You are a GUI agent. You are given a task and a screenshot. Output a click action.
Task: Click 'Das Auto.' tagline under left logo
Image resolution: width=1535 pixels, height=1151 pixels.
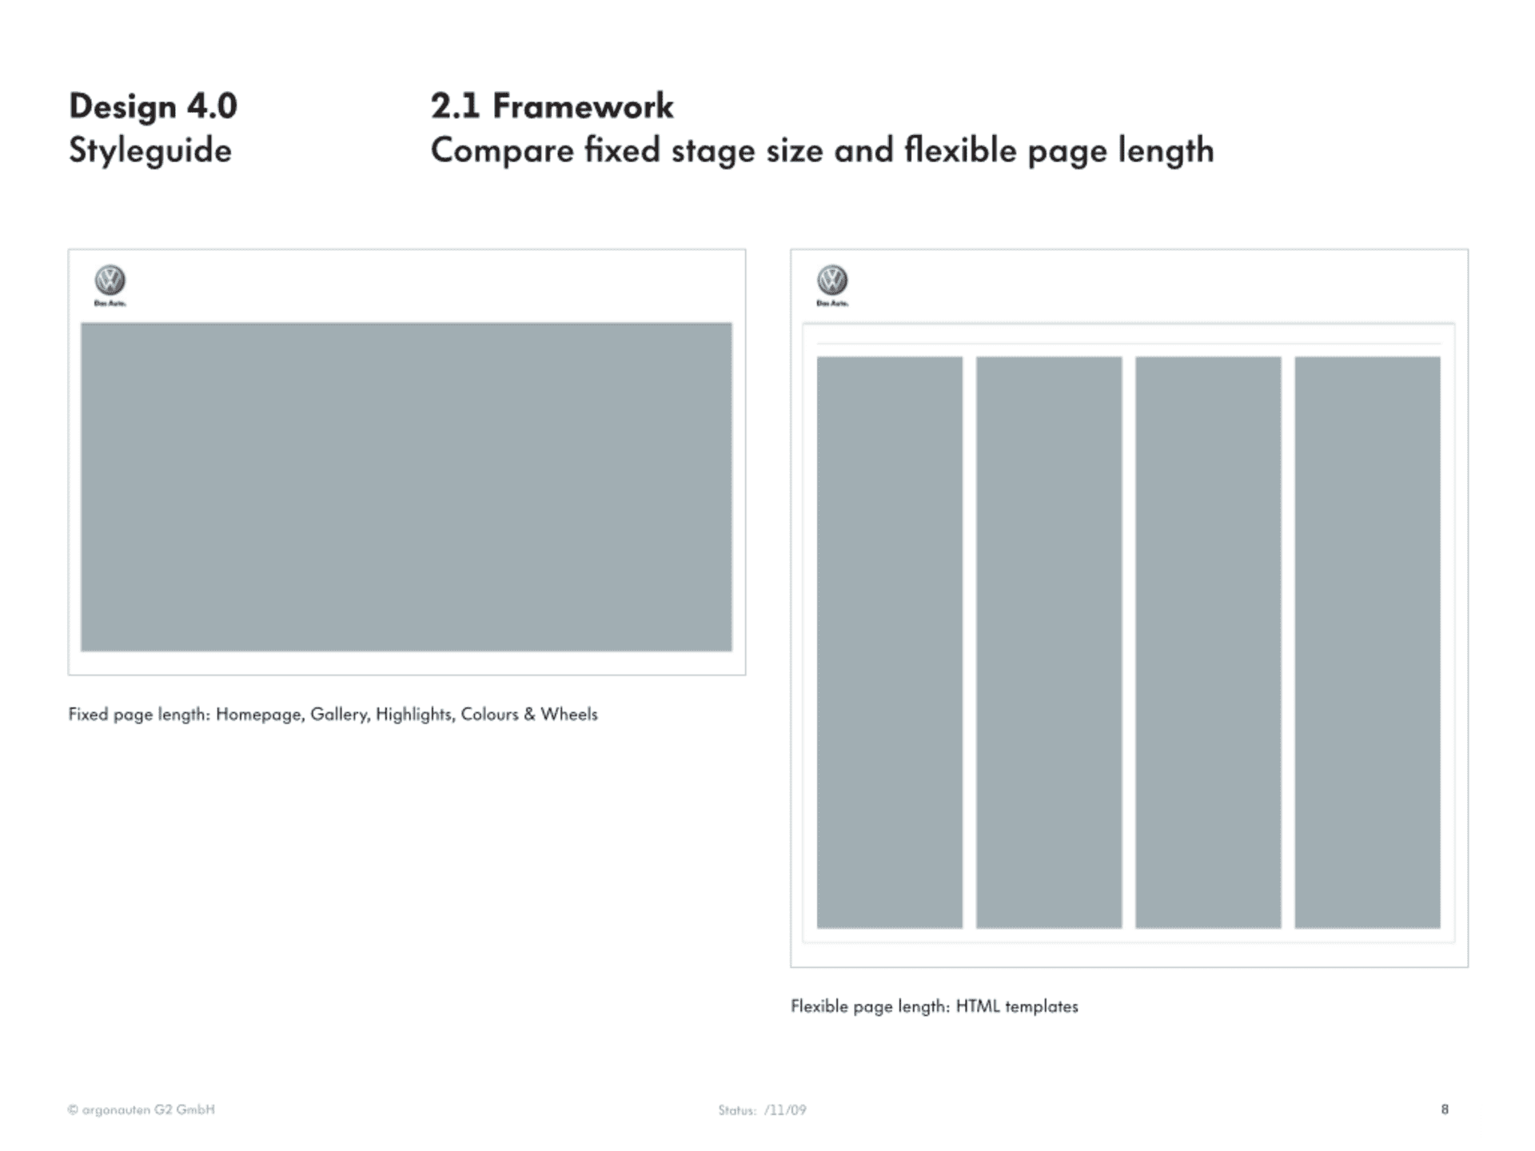click(x=110, y=304)
